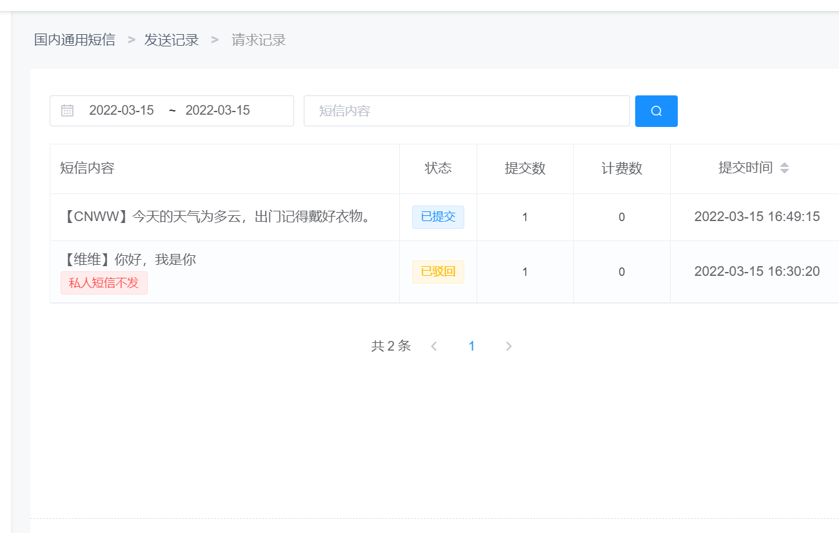Click the 已提交 status tag
Image resolution: width=839 pixels, height=533 pixels.
tap(438, 217)
